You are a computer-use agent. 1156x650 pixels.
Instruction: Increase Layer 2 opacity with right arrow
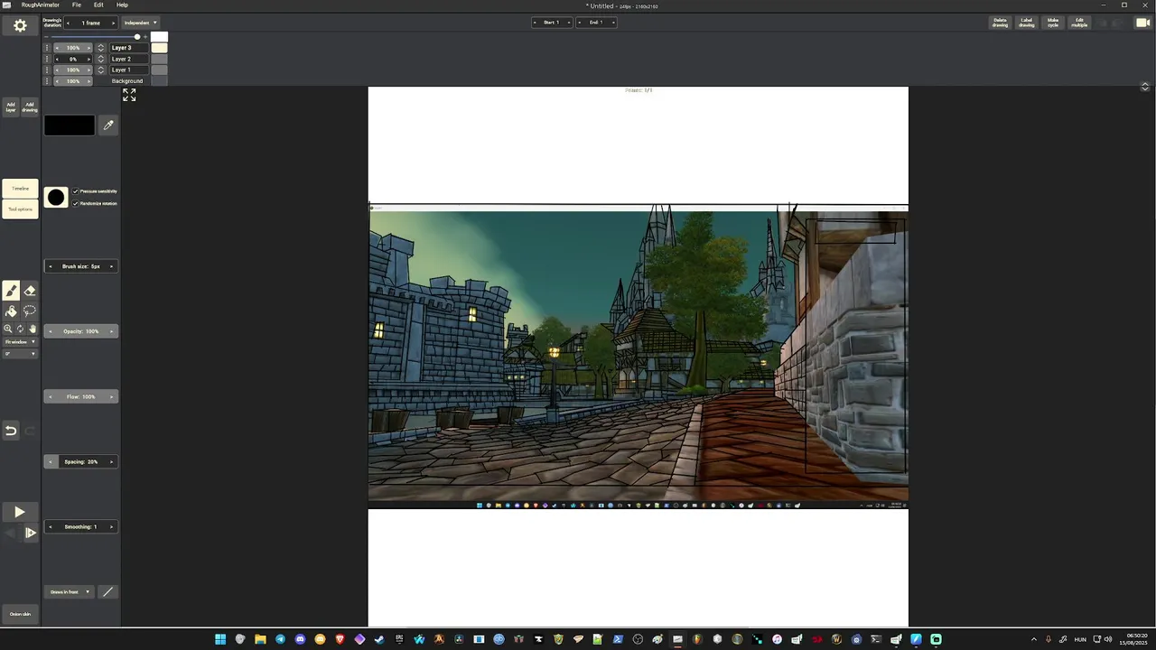(89, 59)
